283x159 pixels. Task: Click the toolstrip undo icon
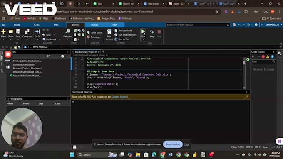point(239,25)
